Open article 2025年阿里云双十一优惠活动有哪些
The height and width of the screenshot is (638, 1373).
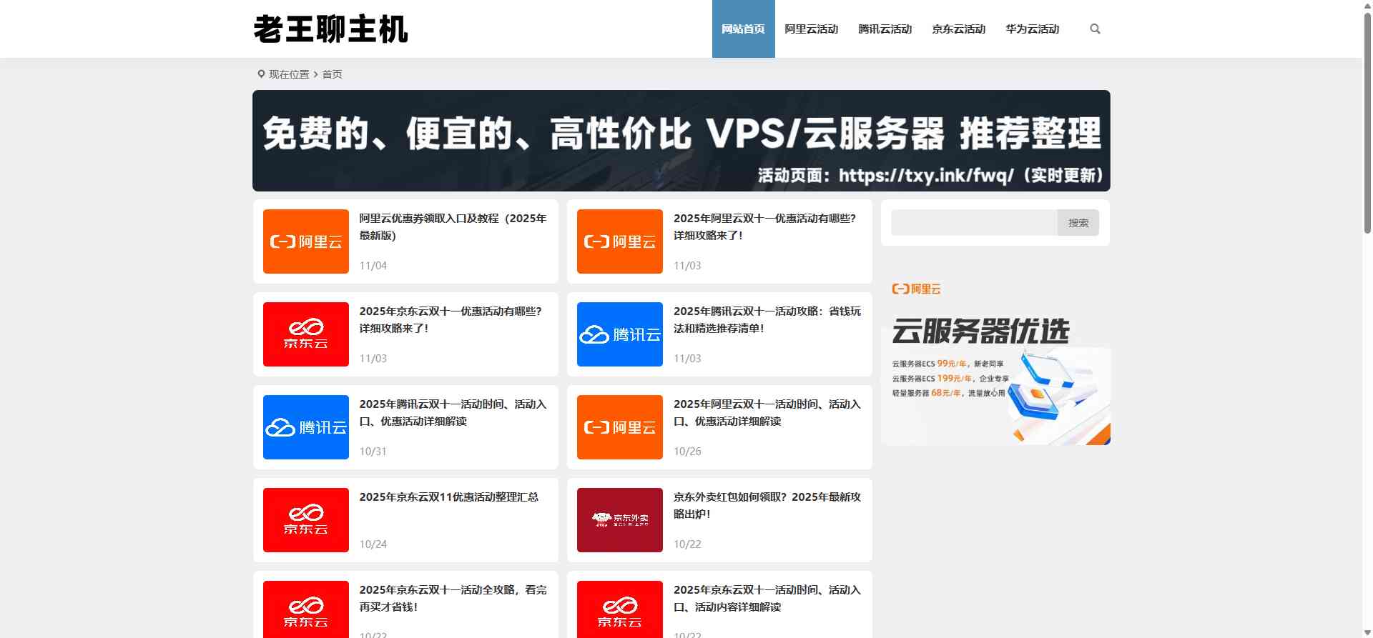(x=764, y=226)
